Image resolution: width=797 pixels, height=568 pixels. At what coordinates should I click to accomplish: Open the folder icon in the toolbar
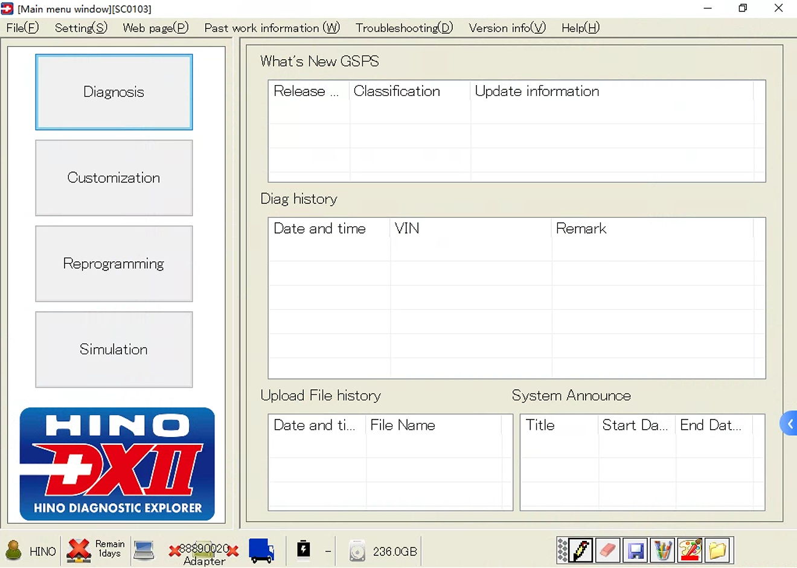pos(718,550)
